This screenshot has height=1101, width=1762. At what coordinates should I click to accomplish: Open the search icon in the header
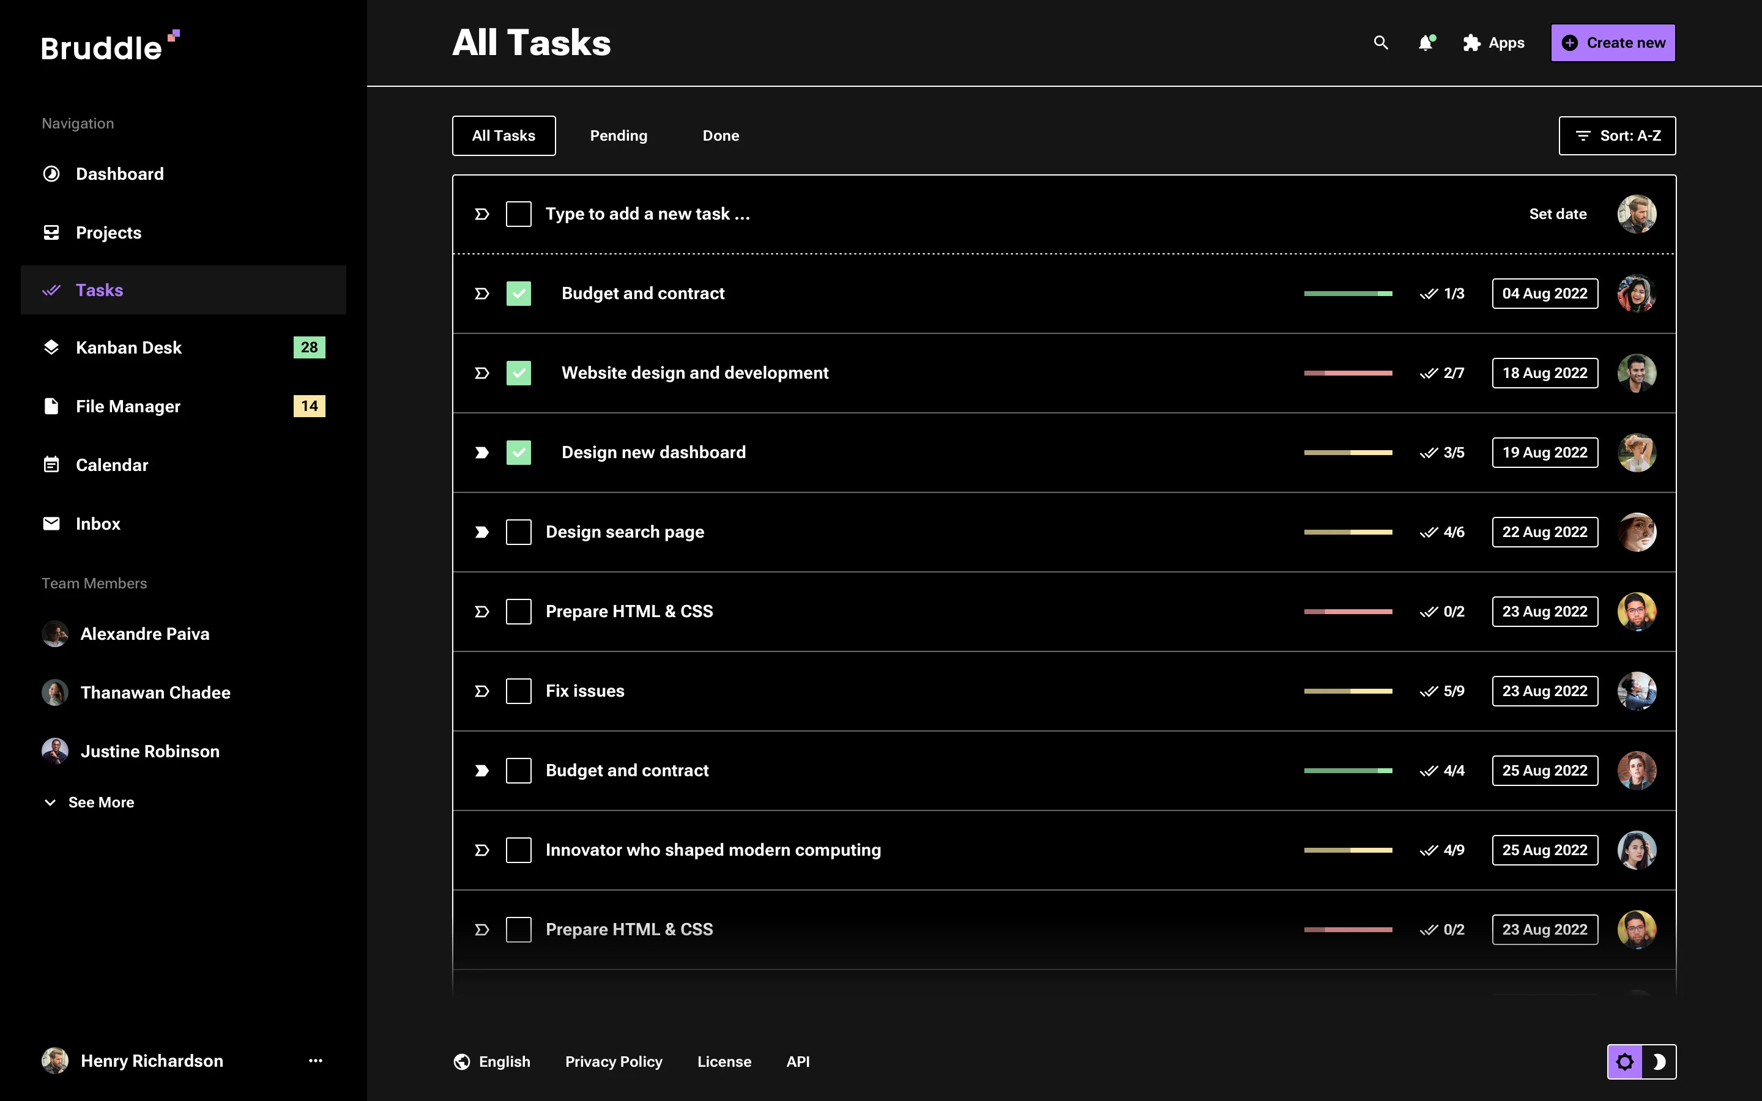1381,43
